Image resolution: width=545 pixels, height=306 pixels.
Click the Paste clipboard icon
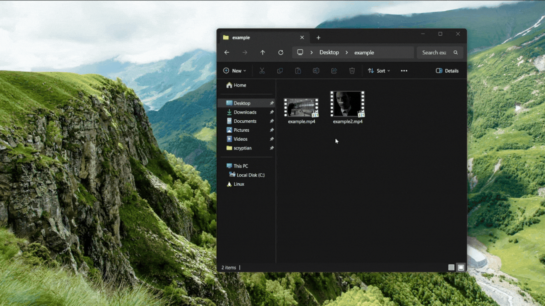coord(298,71)
